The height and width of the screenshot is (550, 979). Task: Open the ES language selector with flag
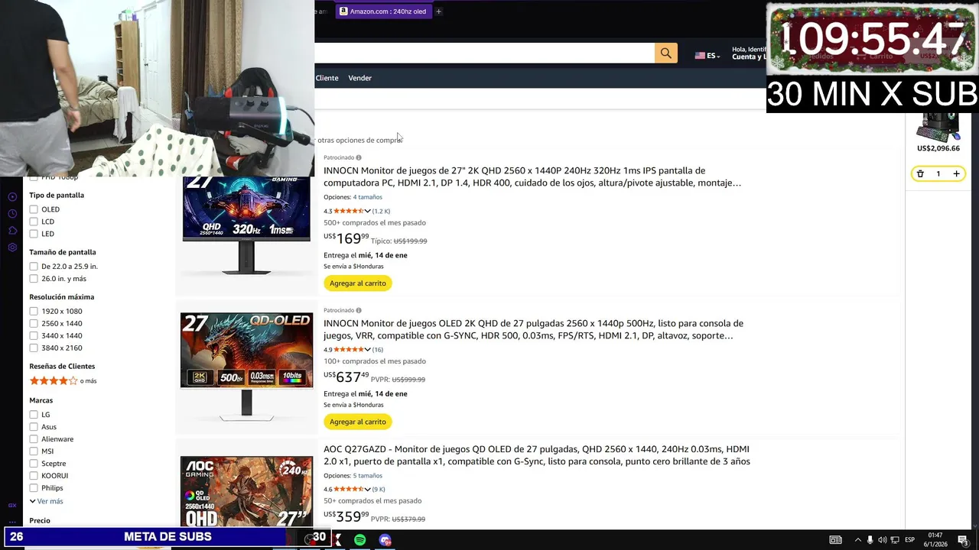(707, 56)
